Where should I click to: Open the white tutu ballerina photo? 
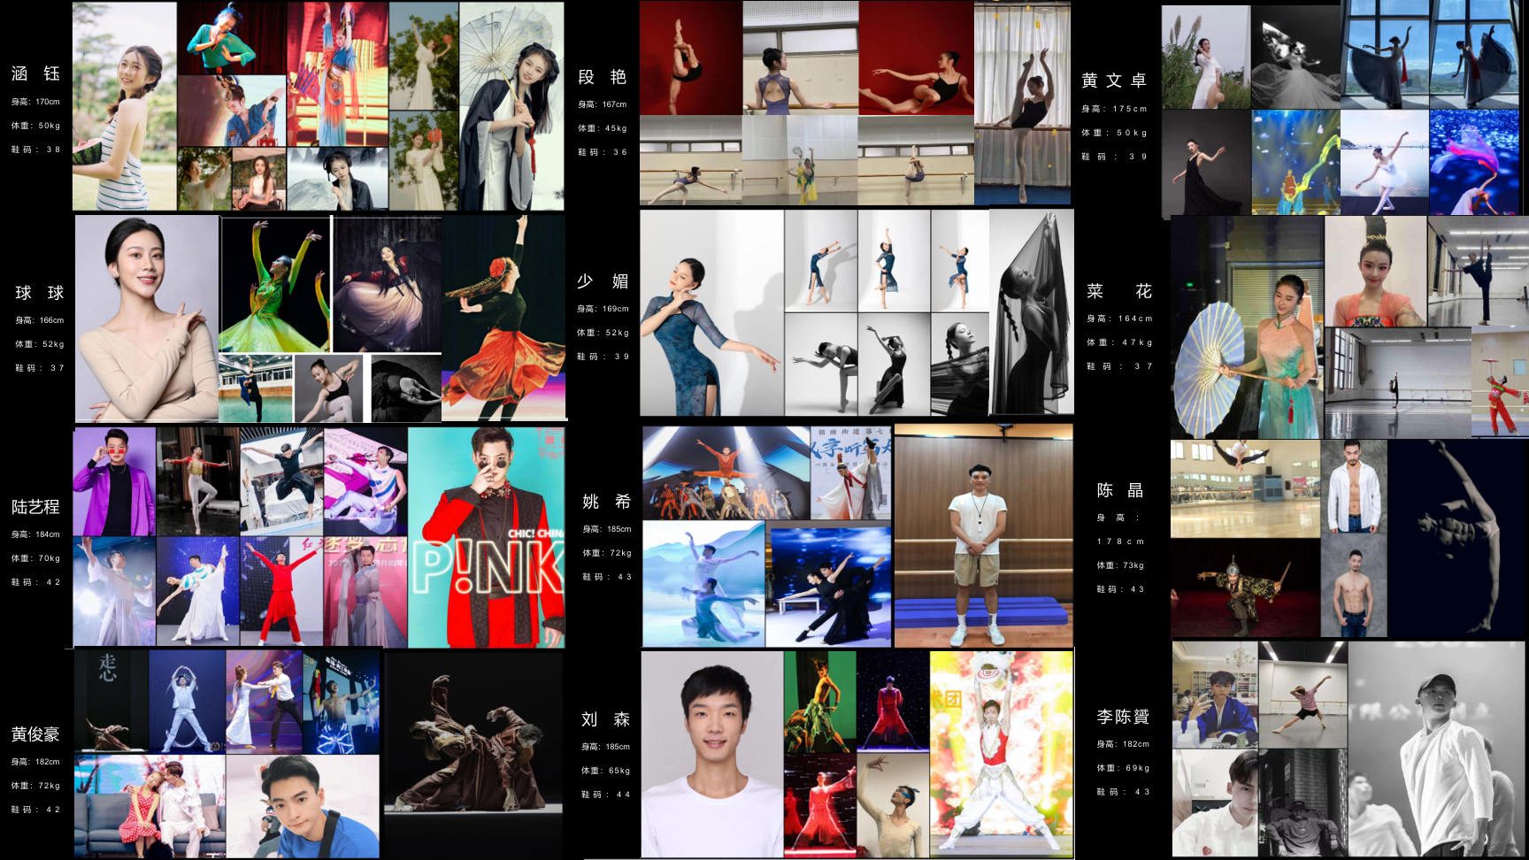pyautogui.click(x=1385, y=163)
